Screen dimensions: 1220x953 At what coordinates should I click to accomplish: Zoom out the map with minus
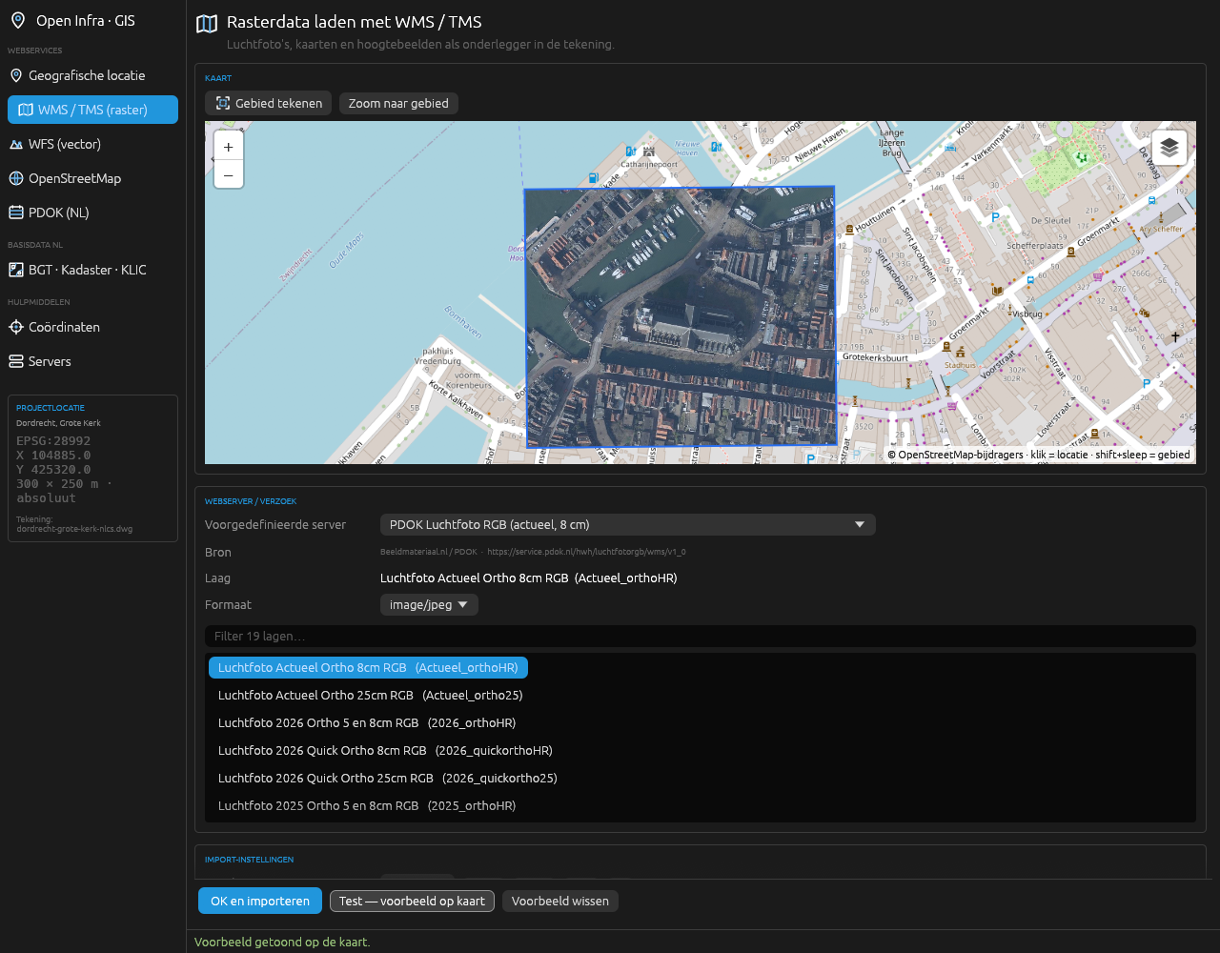(x=229, y=174)
